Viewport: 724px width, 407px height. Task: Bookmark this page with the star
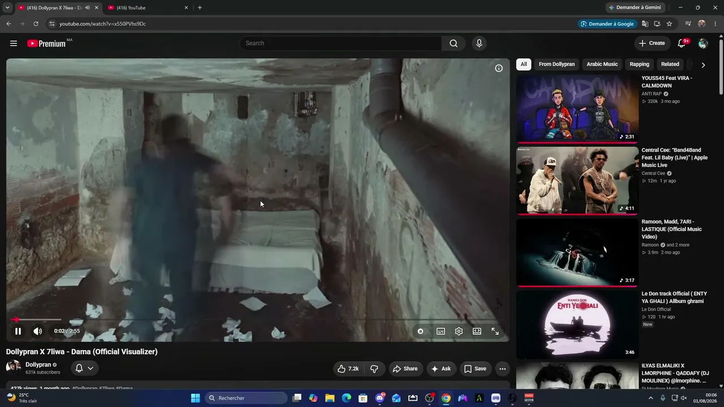click(x=669, y=24)
